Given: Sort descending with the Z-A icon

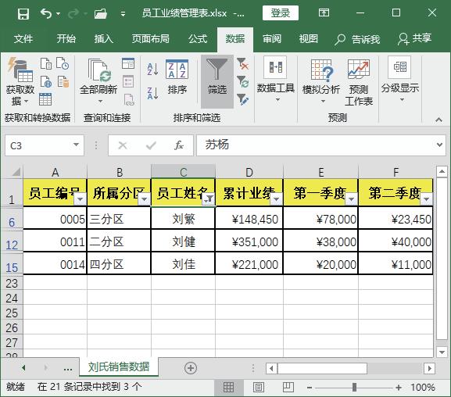Looking at the screenshot, I should 152,94.
